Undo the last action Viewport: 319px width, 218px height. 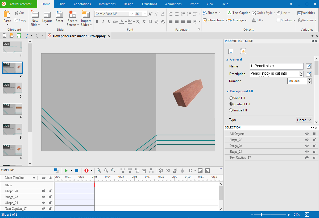27,36
